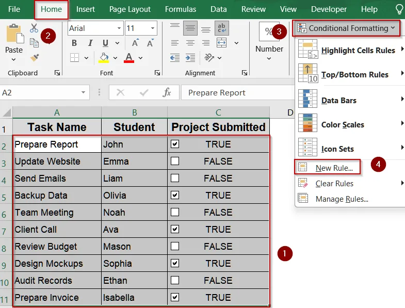Open the Fill Color dropdown arrow
Viewport: 405px width, 308px height.
point(115,58)
